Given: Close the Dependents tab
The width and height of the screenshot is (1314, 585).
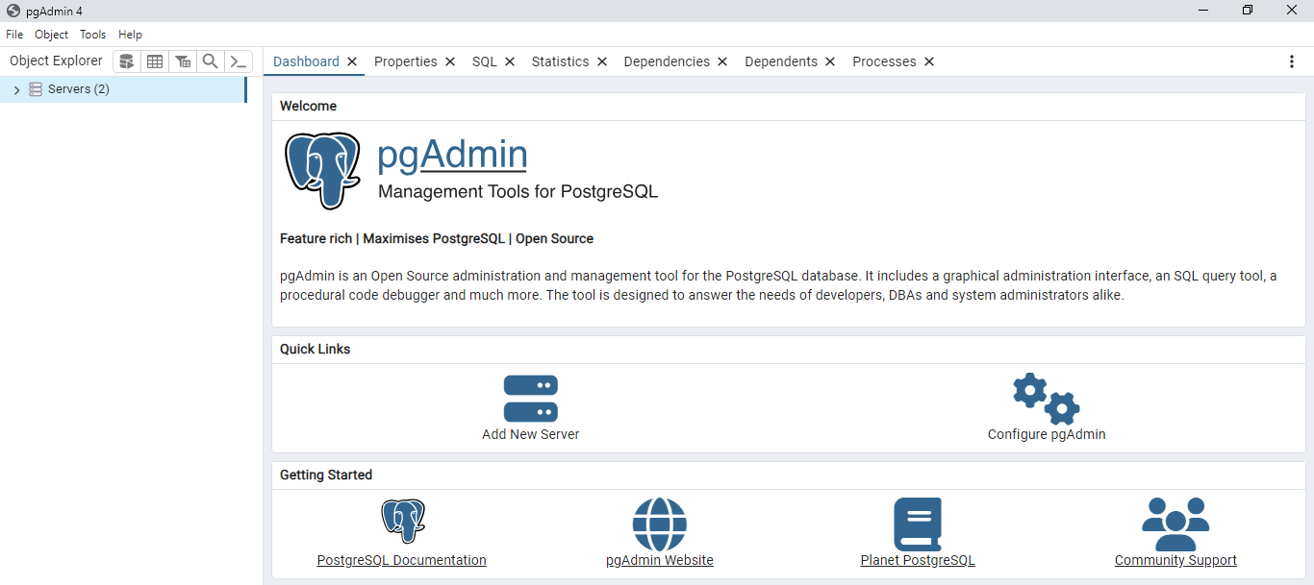Looking at the screenshot, I should 830,61.
